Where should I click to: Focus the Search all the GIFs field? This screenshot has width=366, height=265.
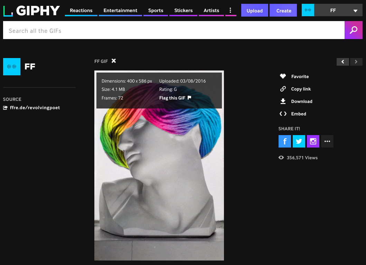[173, 30]
